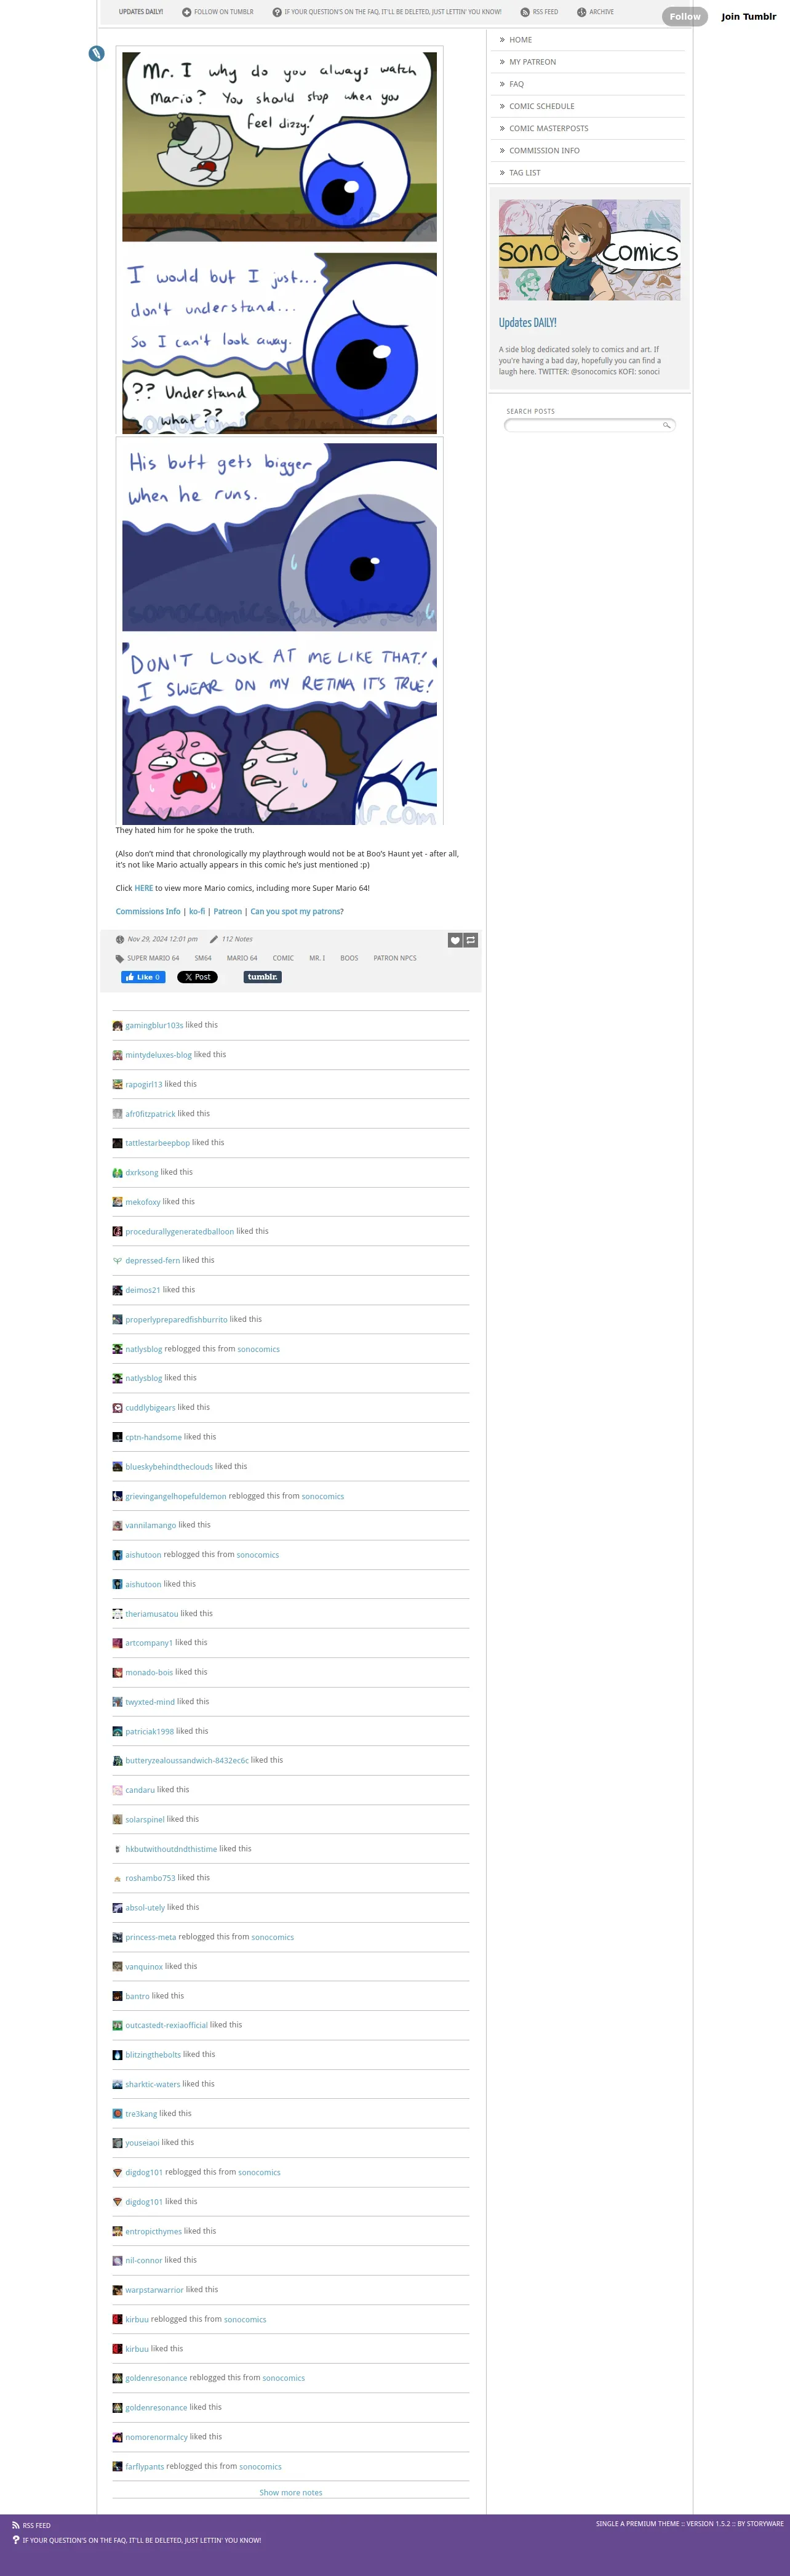Click the gray Follow button
790x2576 pixels.
684,16
